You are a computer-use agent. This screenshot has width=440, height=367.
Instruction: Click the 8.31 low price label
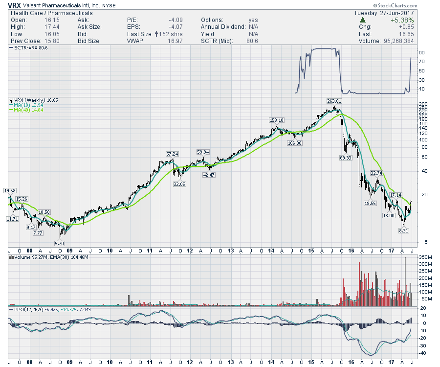[x=403, y=230]
